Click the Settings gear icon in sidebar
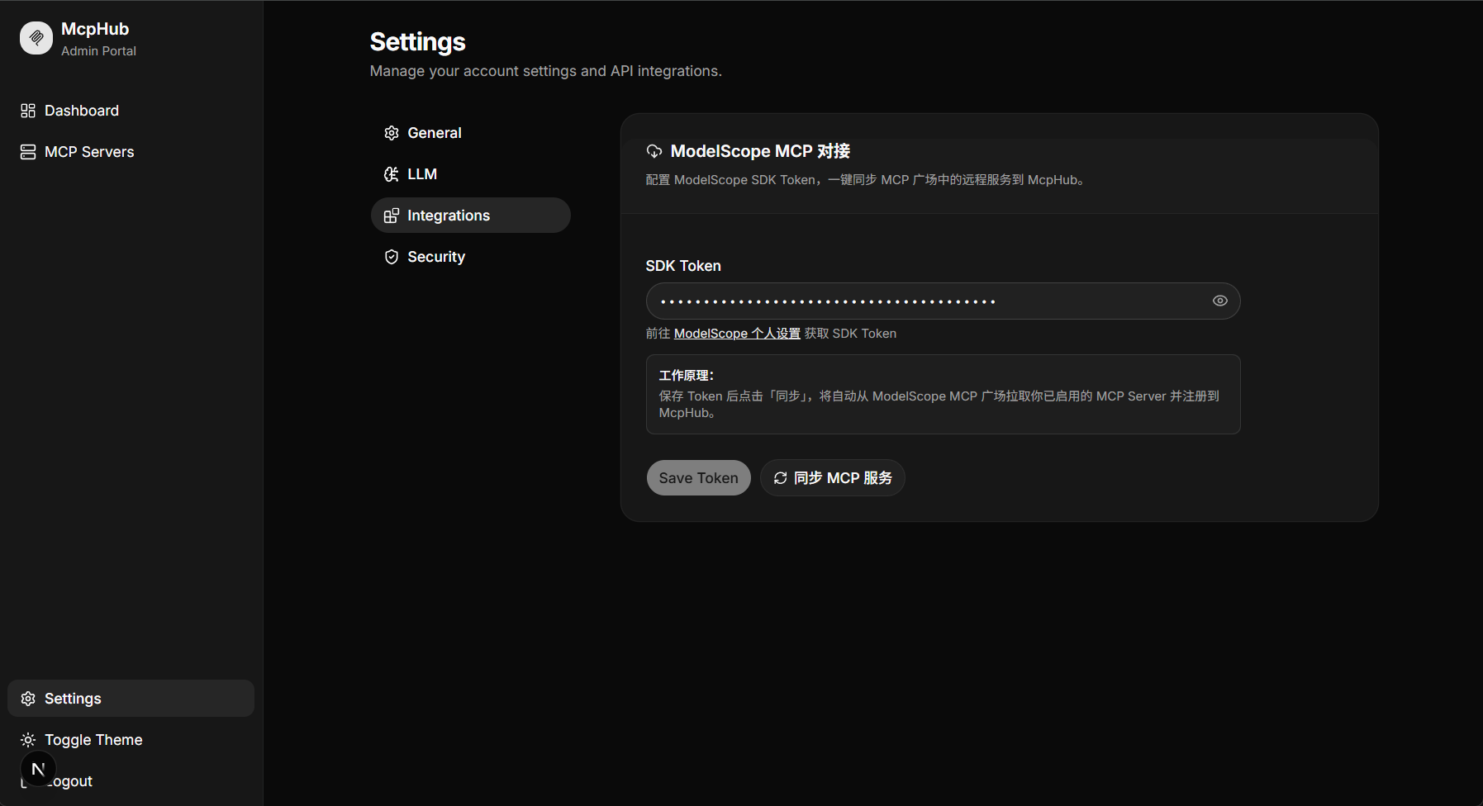The height and width of the screenshot is (806, 1483). point(29,698)
